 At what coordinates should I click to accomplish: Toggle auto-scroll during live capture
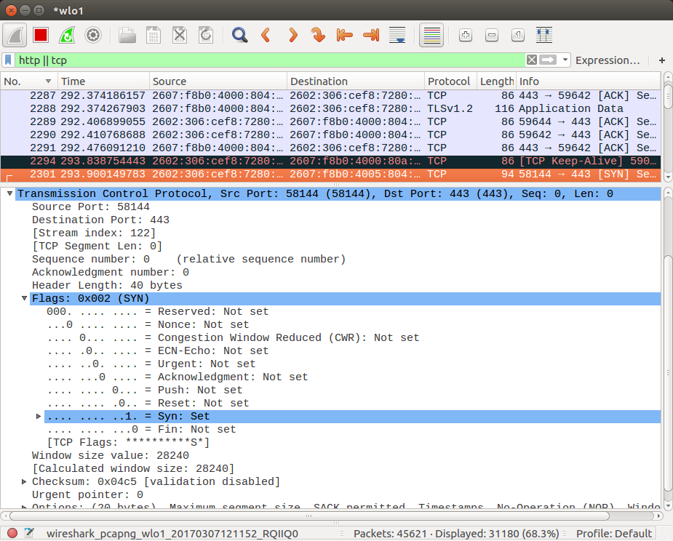pos(397,35)
